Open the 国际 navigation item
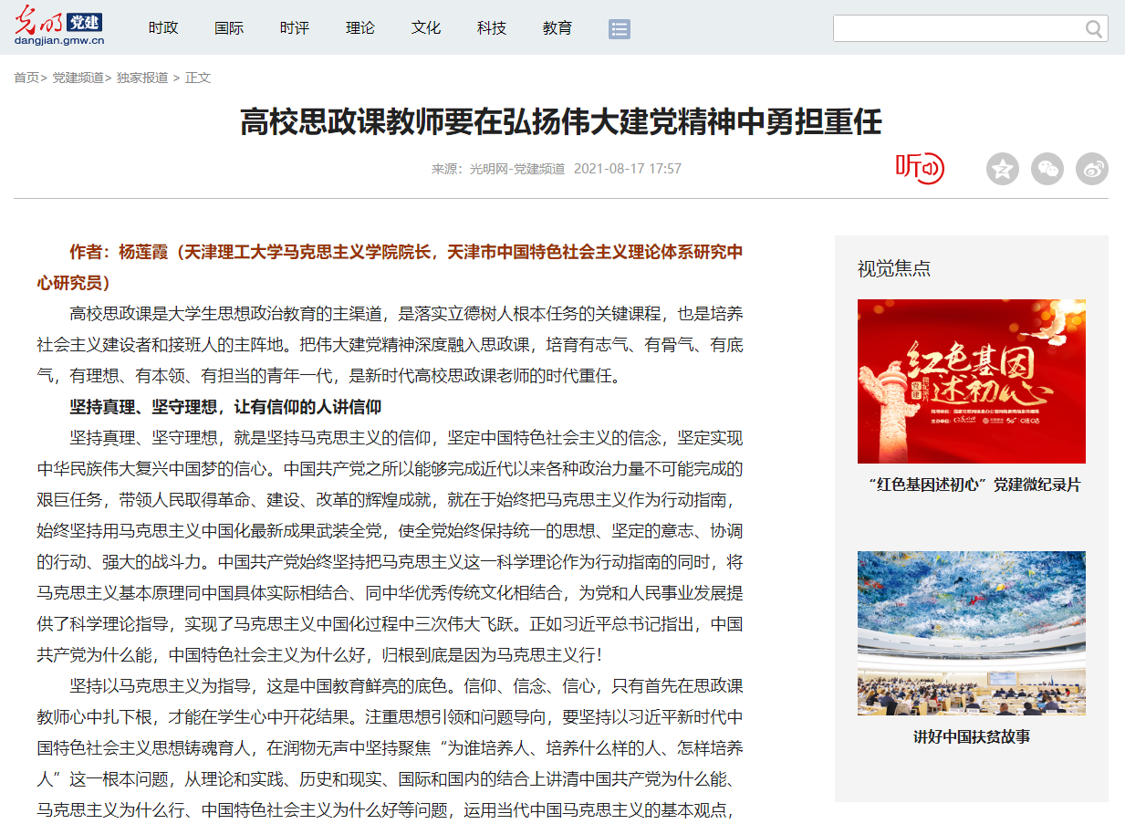The width and height of the screenshot is (1125, 824). tap(229, 28)
